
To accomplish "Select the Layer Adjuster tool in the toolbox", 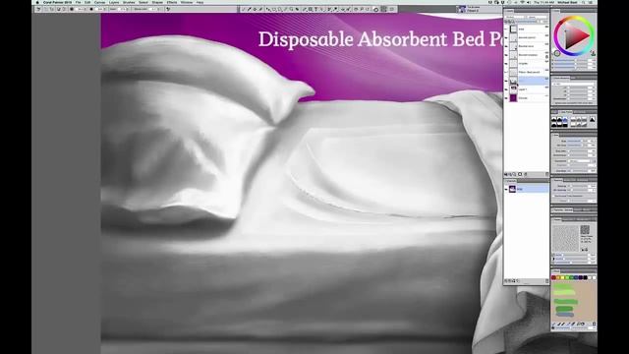I will [267, 9].
